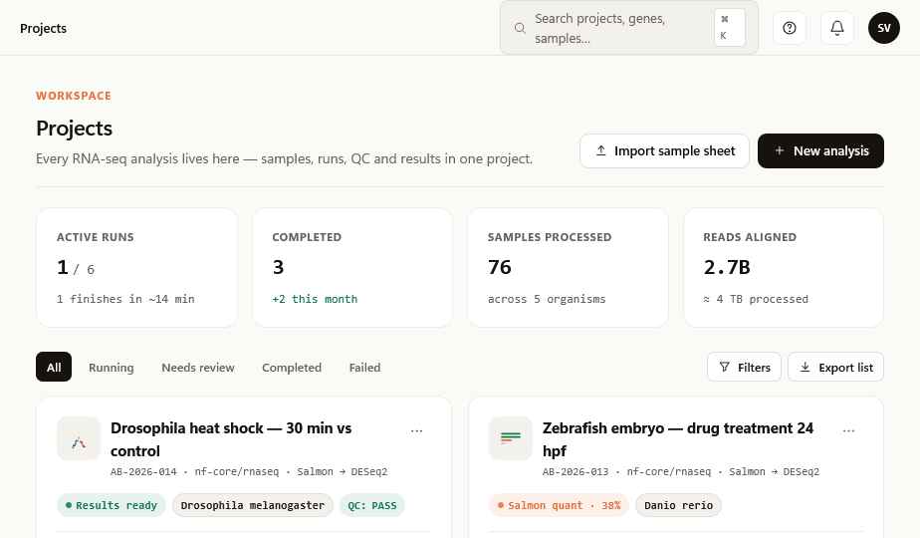Image resolution: width=920 pixels, height=538 pixels.
Task: Click into the search projects field
Action: [x=628, y=28]
